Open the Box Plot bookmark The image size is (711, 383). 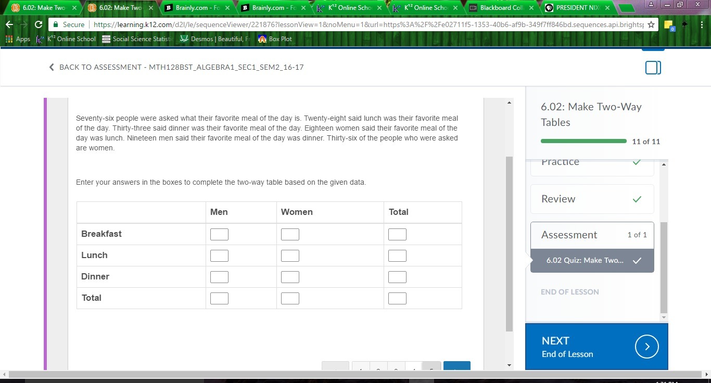(x=275, y=39)
